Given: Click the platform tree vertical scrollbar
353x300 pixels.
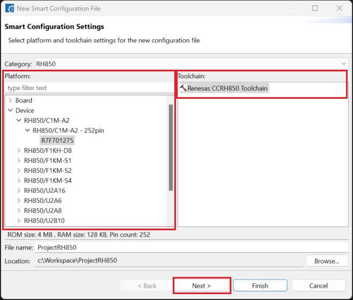Looking at the screenshot, I should 171,148.
